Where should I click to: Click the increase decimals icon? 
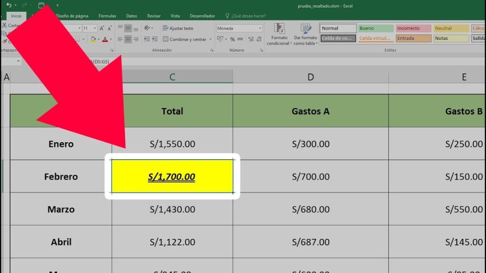tap(251, 39)
